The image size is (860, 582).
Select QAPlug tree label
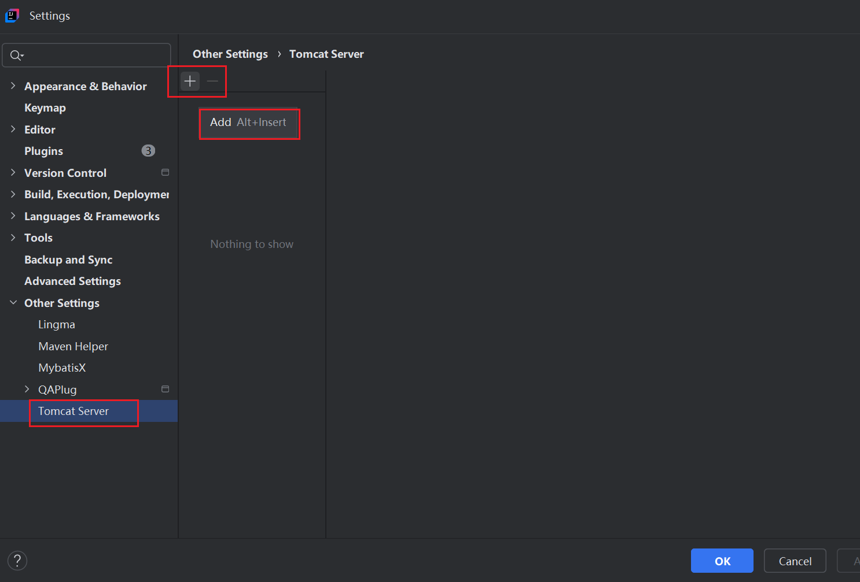(x=57, y=390)
